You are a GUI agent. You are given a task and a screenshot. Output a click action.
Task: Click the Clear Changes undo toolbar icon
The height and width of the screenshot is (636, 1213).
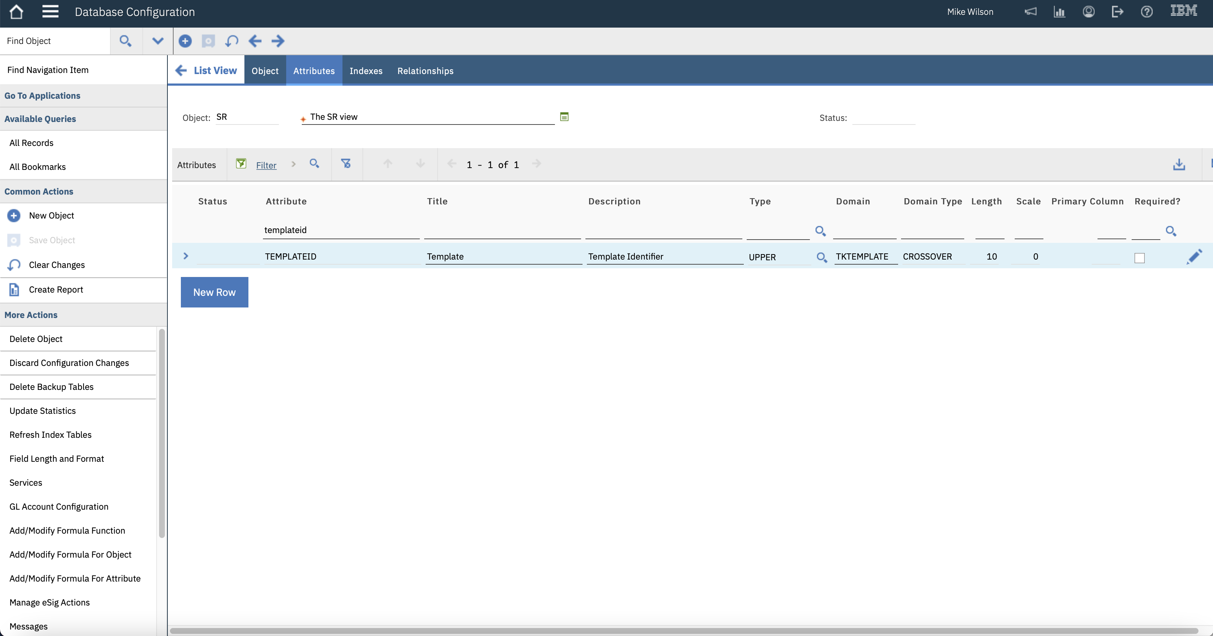click(231, 41)
